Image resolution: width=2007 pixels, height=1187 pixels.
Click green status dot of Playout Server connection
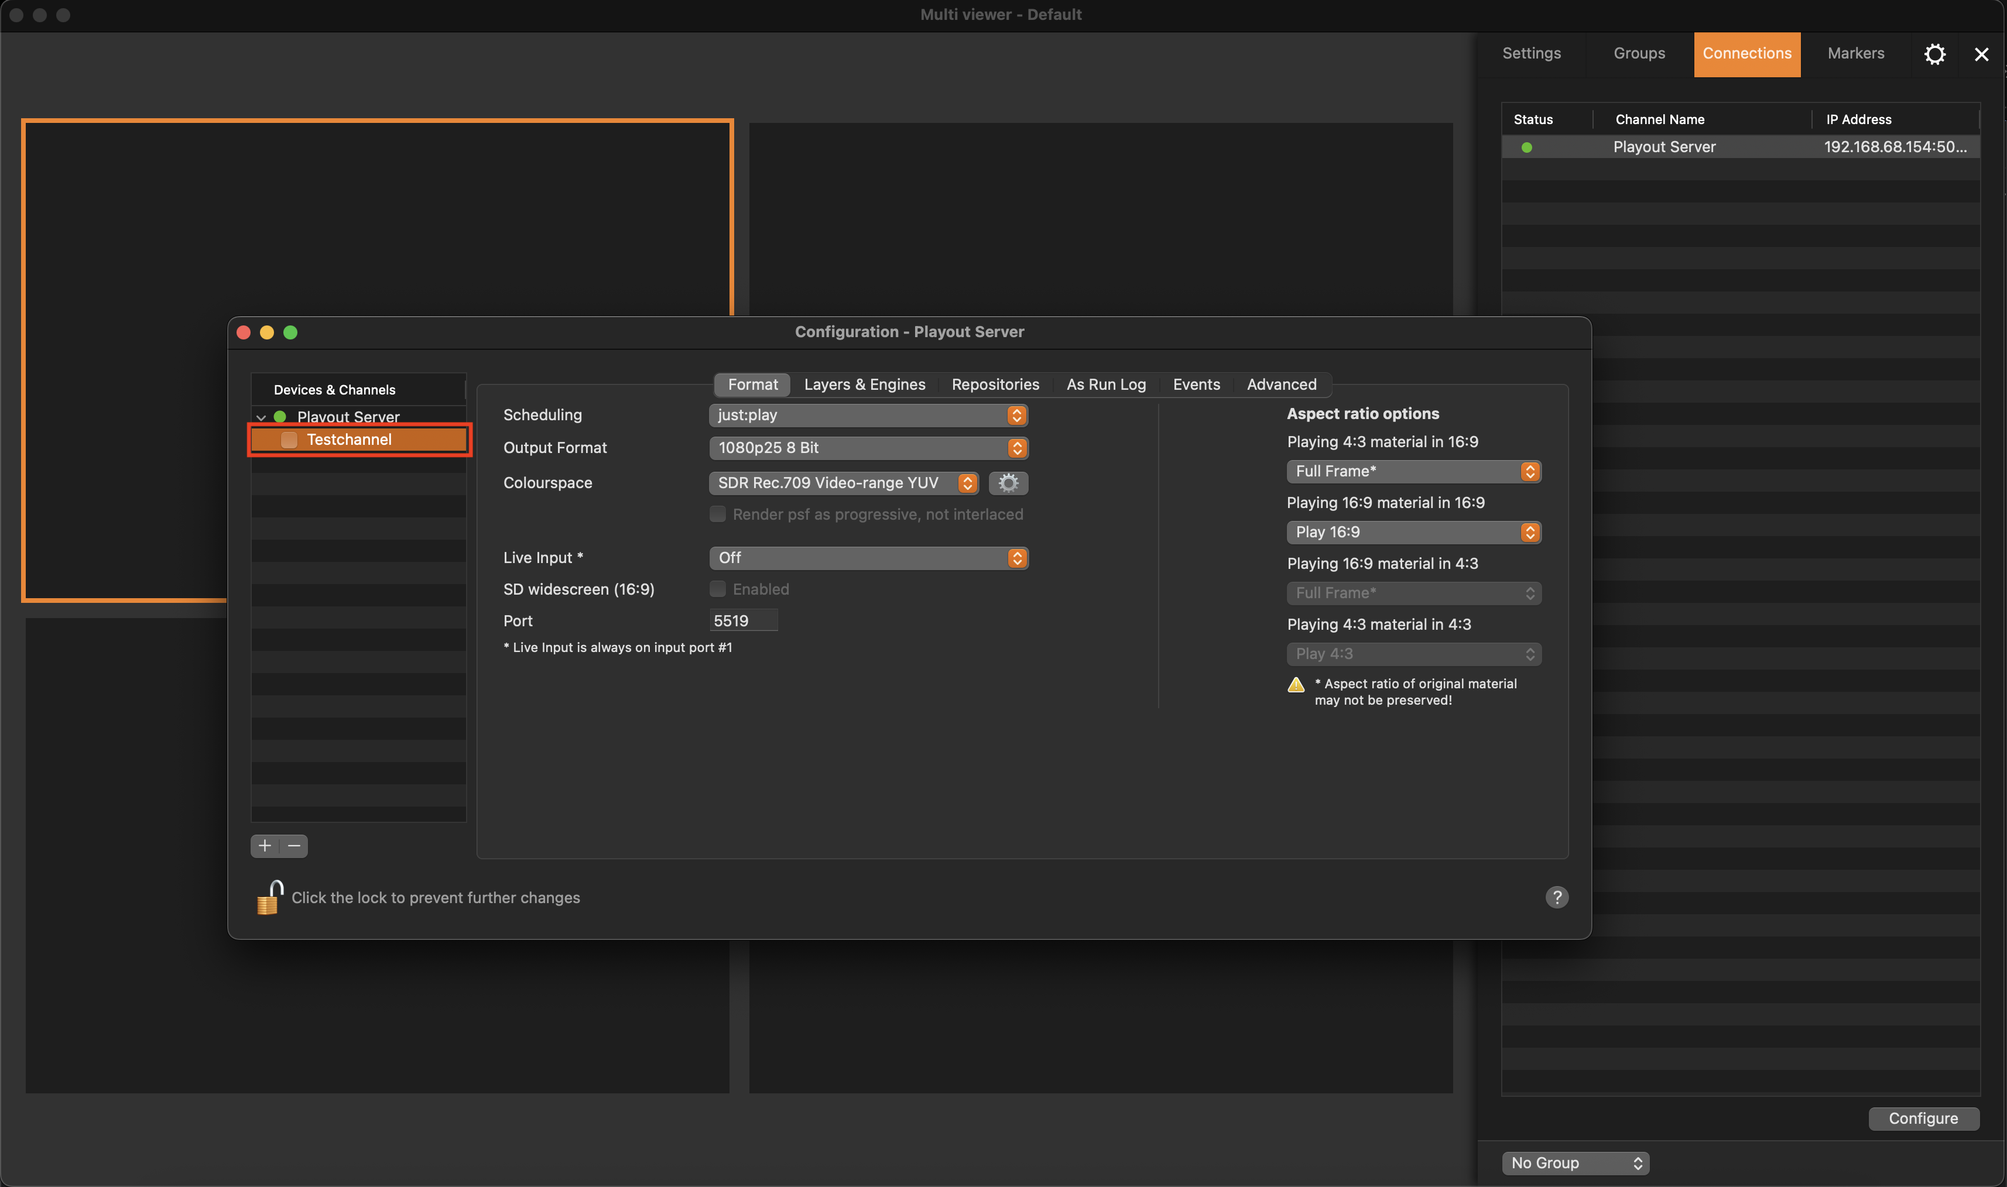(x=1526, y=147)
